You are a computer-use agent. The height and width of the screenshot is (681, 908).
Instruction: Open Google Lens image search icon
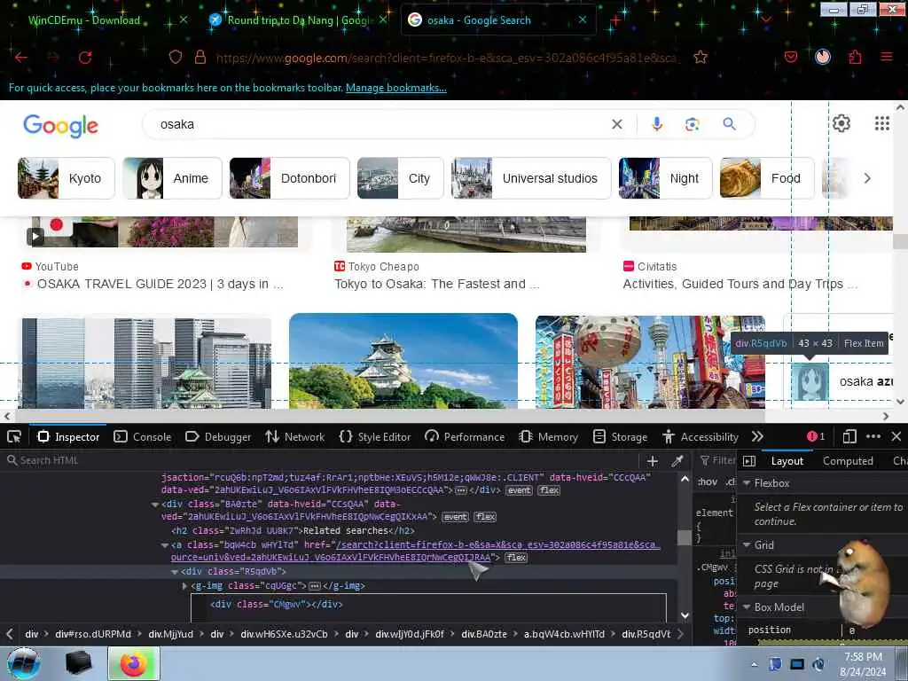tap(692, 124)
